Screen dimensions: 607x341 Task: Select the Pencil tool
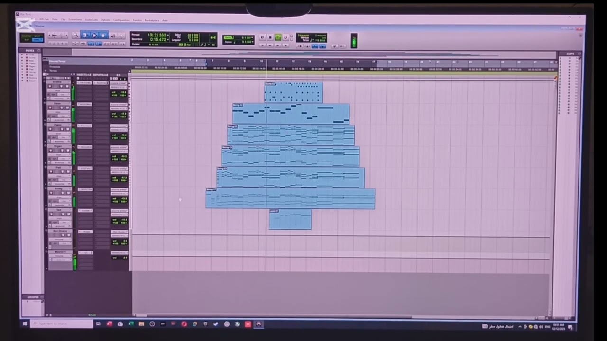click(121, 35)
